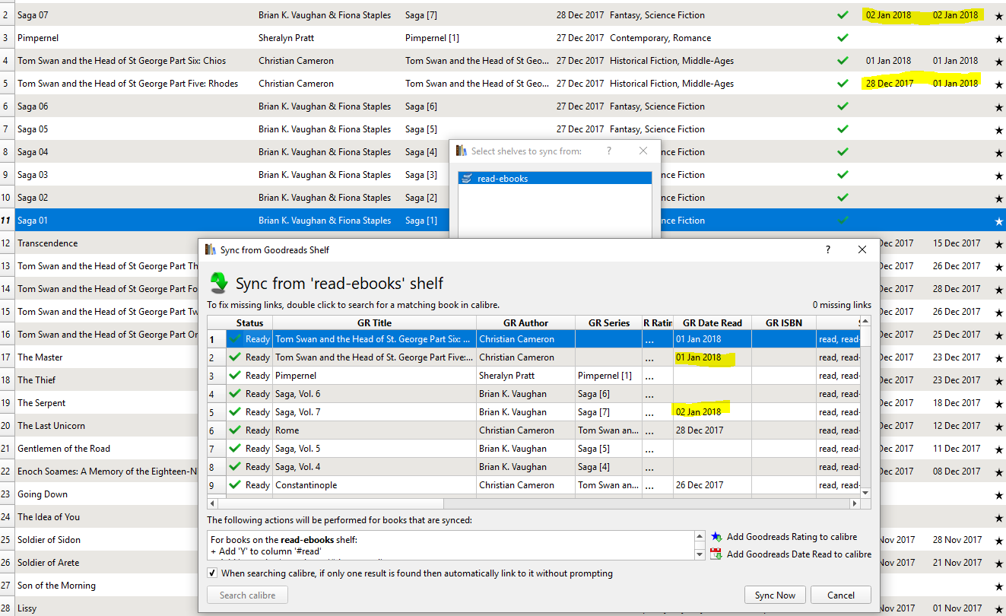Select the "Saga 03" title in the calibre library

pos(33,175)
